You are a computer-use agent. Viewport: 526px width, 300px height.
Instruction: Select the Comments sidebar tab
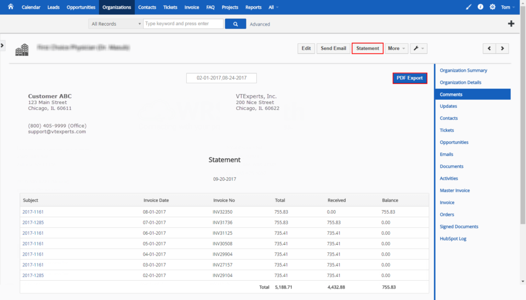473,94
